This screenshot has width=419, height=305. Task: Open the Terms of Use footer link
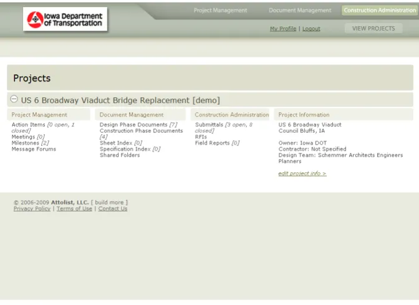[x=74, y=209]
